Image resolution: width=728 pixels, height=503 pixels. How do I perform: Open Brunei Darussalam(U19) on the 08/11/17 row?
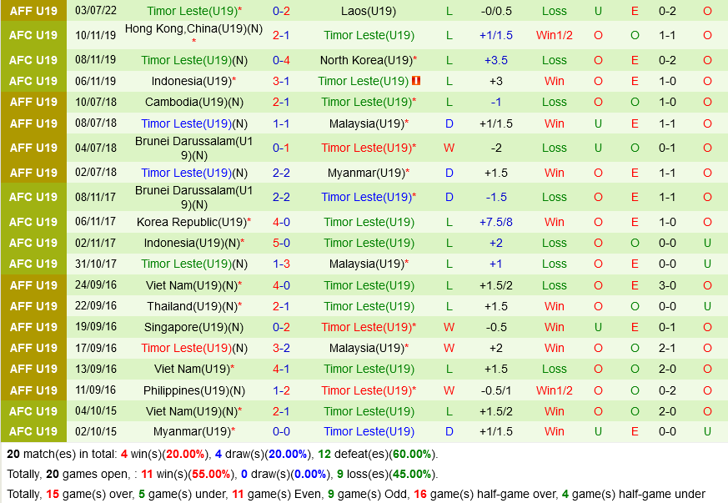pyautogui.click(x=194, y=198)
